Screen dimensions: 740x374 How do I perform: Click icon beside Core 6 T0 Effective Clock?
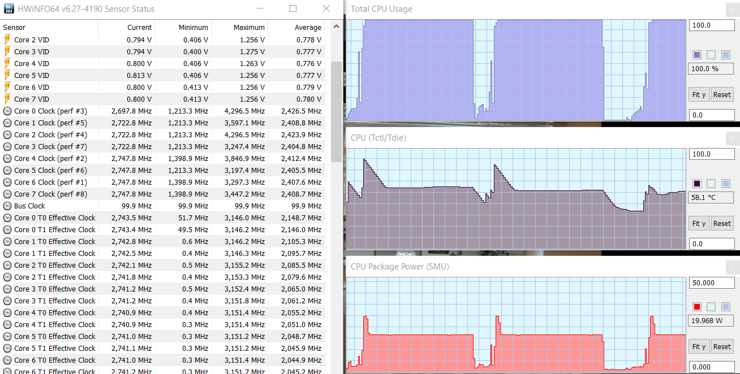7,360
